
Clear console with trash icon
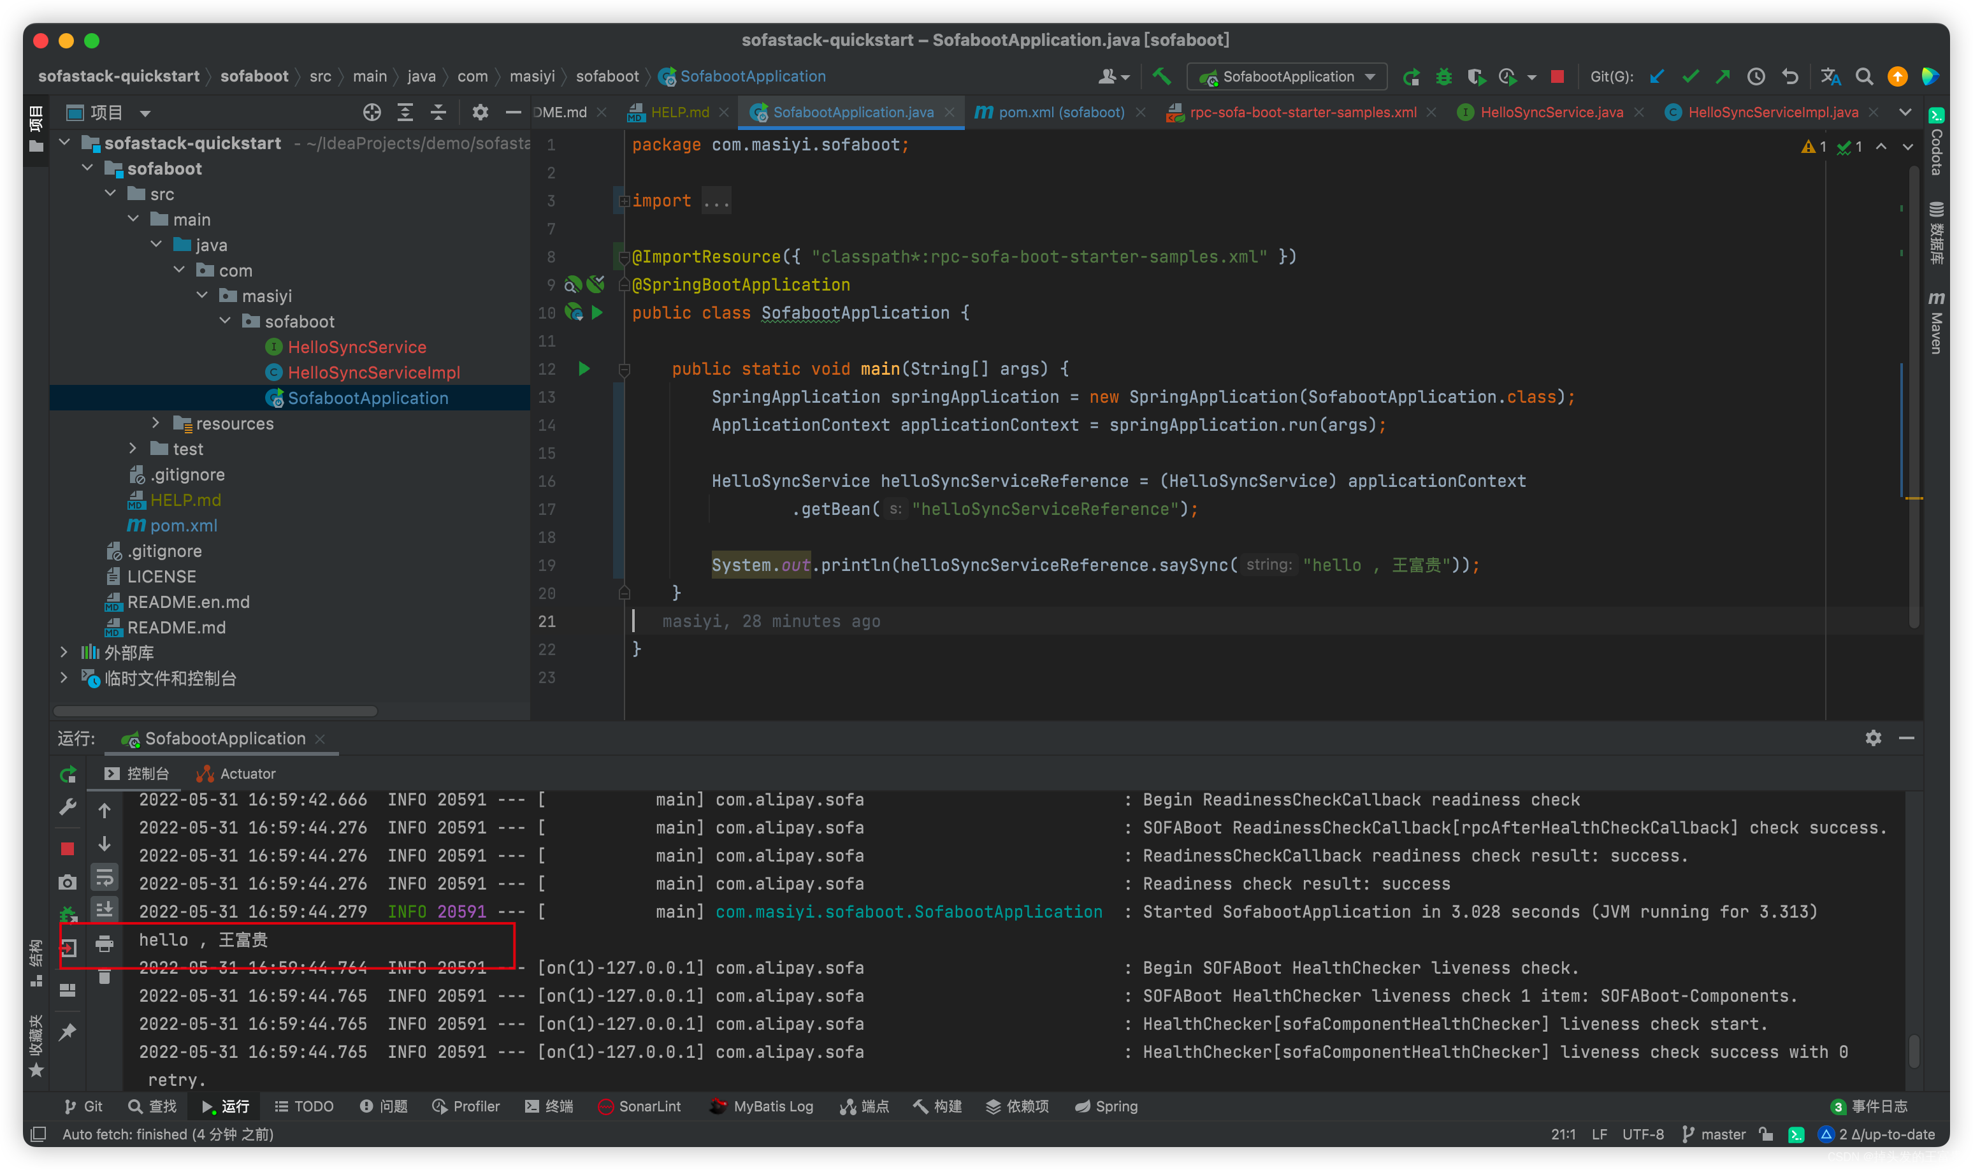[x=104, y=977]
